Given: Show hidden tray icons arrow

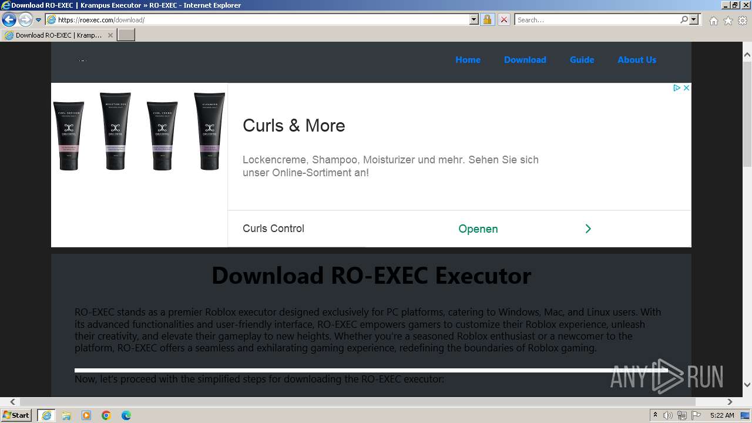Looking at the screenshot, I should click(x=655, y=415).
